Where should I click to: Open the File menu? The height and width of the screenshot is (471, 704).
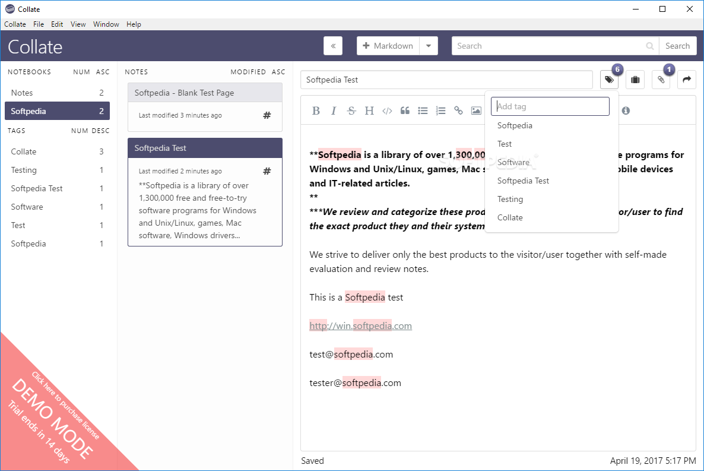pos(39,24)
